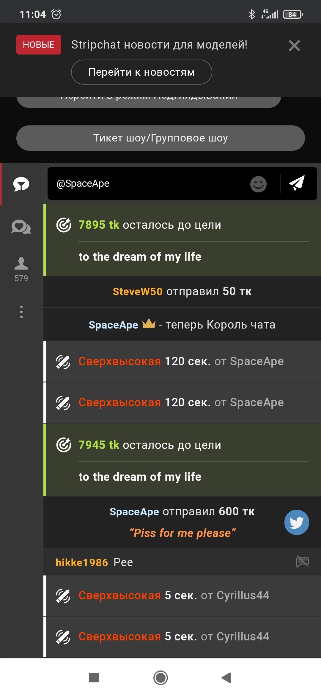Share the tip via Twitter icon

tap(296, 522)
